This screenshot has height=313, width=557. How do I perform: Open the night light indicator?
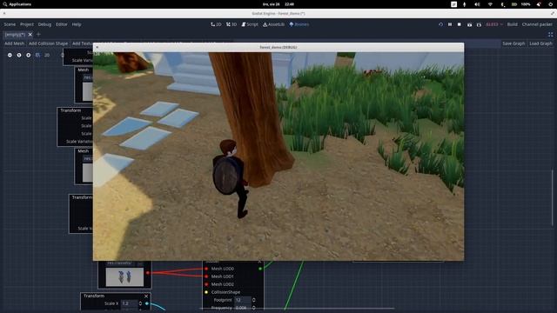[x=502, y=4]
